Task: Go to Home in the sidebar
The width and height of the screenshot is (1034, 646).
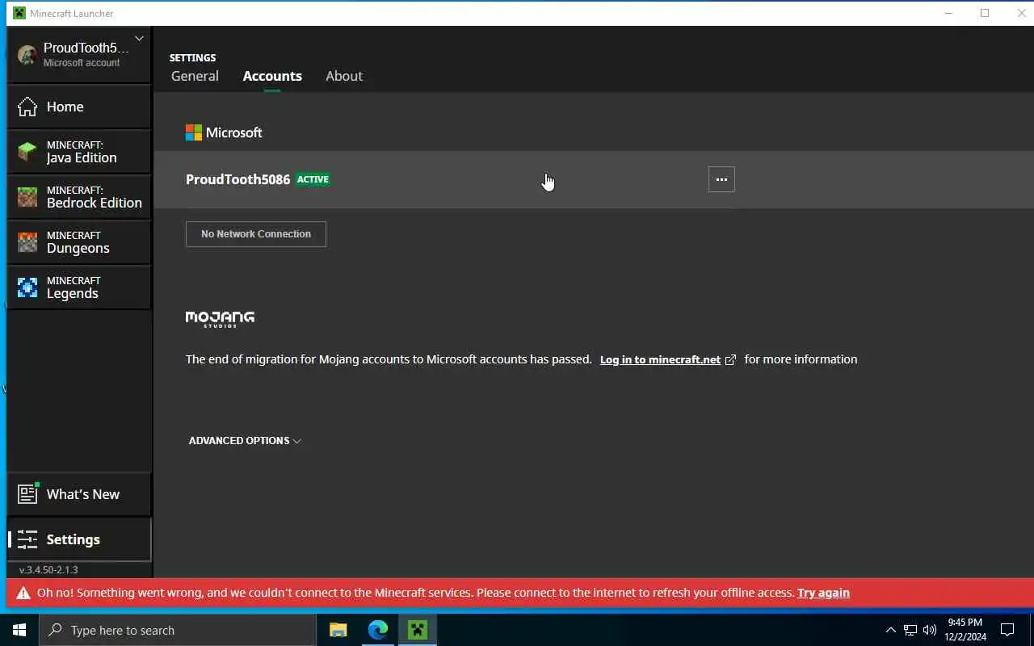Action: click(79, 107)
